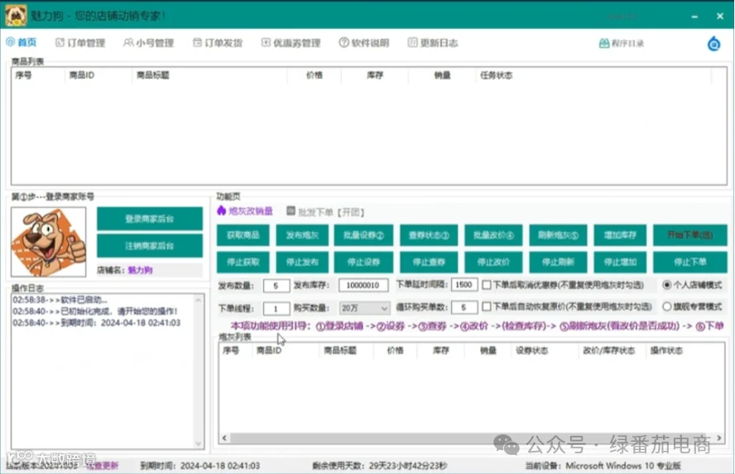This screenshot has height=474, width=735.
Task: Check 下单后取消优惠券 checkbox
Action: click(x=487, y=285)
